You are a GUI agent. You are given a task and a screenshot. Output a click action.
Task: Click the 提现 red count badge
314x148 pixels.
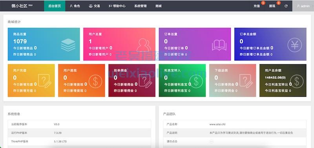278,3
